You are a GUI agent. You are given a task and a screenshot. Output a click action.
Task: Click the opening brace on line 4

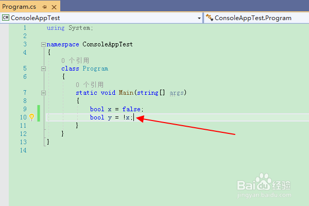(x=49, y=53)
